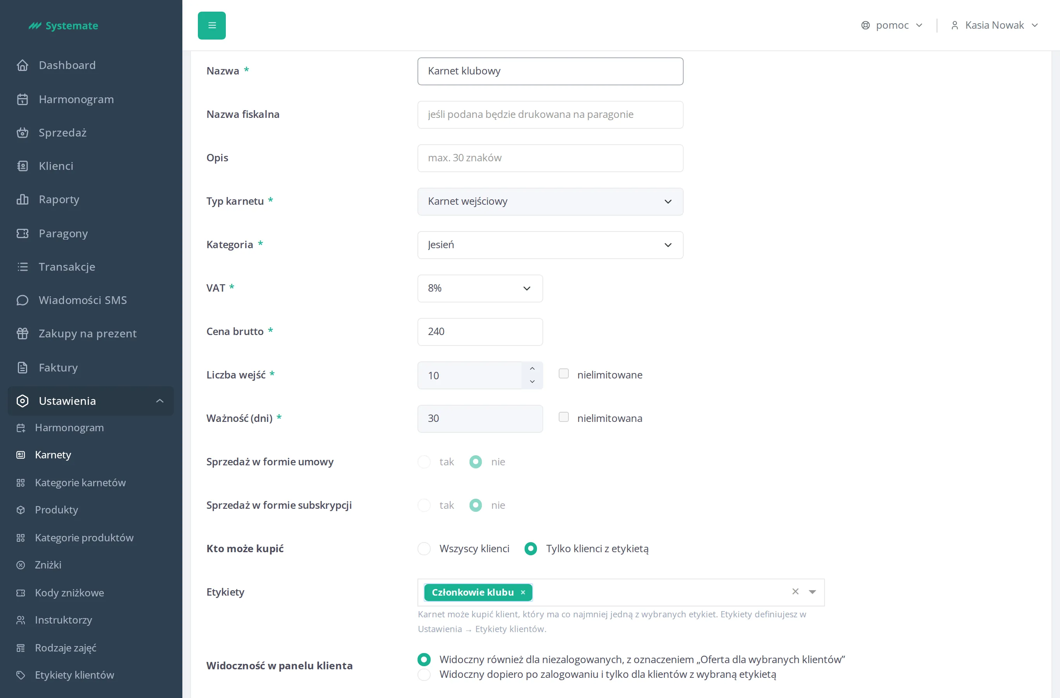Toggle the hamburger sidebar menu button

[x=211, y=25]
